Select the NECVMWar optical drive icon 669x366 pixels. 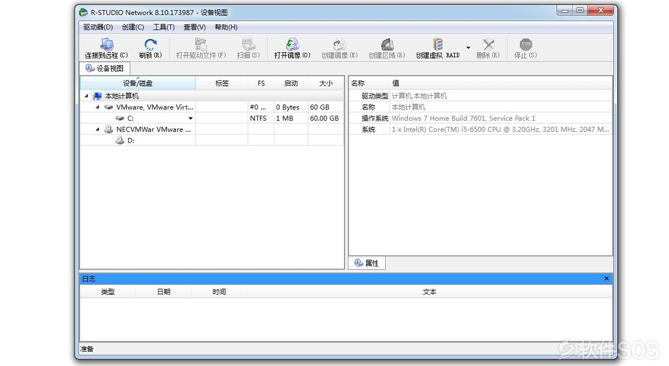click(109, 129)
